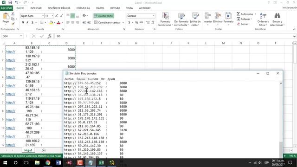This screenshot has height=167, width=297.
Task: Click the Formato cells icon
Action: click(228, 15)
